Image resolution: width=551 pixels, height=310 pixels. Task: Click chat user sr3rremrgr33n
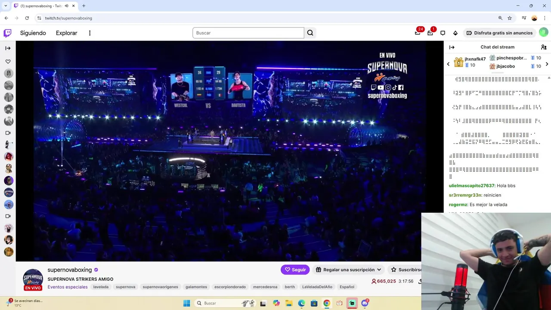pos(465,195)
